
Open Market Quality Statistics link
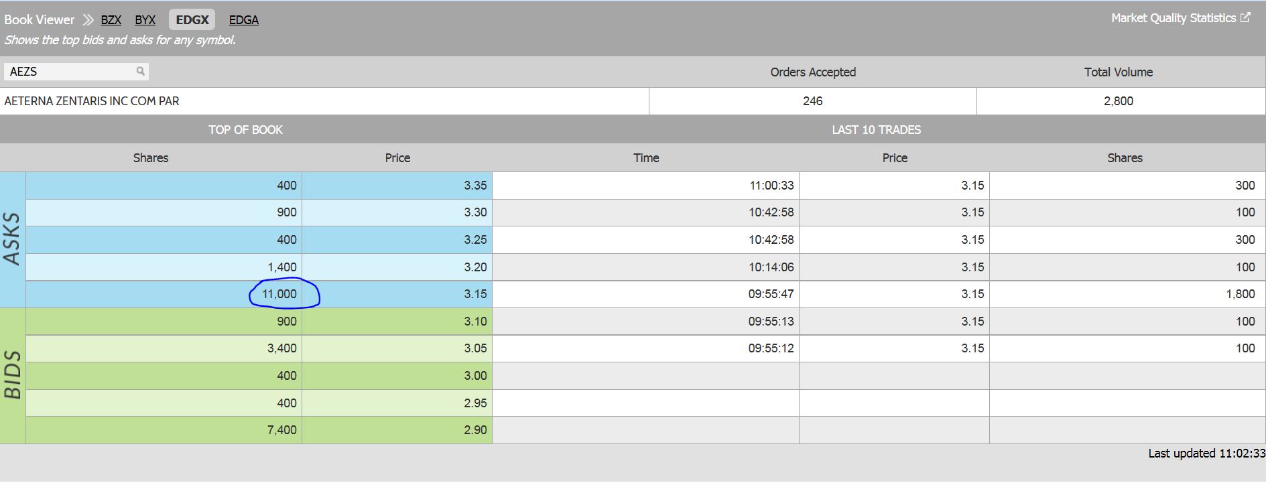click(x=1173, y=18)
